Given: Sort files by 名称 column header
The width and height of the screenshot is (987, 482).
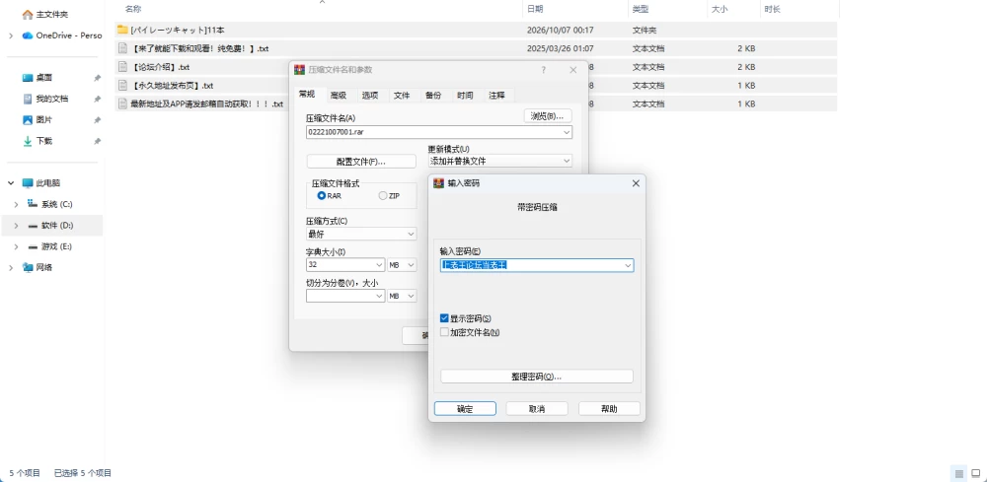Looking at the screenshot, I should tap(133, 9).
